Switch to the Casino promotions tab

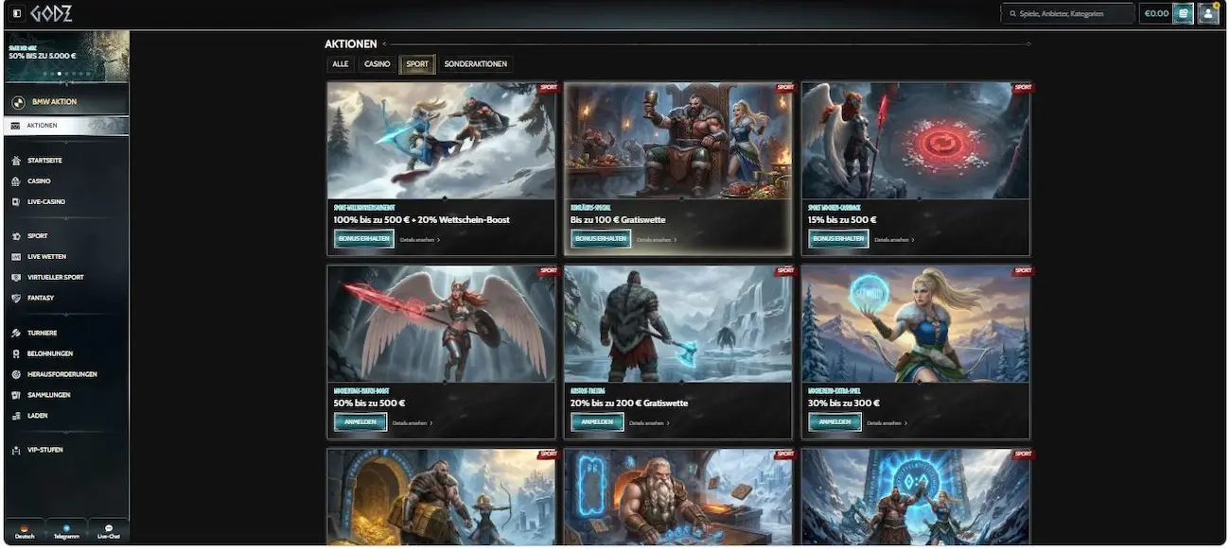(377, 64)
